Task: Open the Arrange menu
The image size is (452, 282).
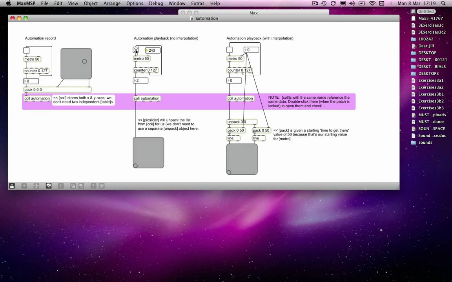Action: coord(112,4)
